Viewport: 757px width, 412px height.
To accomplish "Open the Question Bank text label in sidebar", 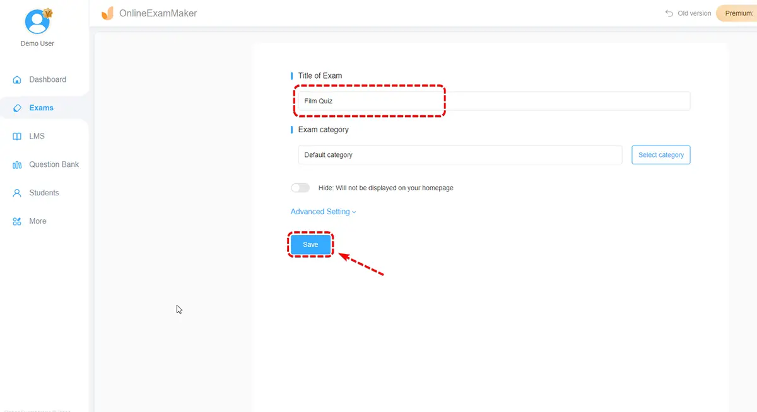I will [54, 164].
